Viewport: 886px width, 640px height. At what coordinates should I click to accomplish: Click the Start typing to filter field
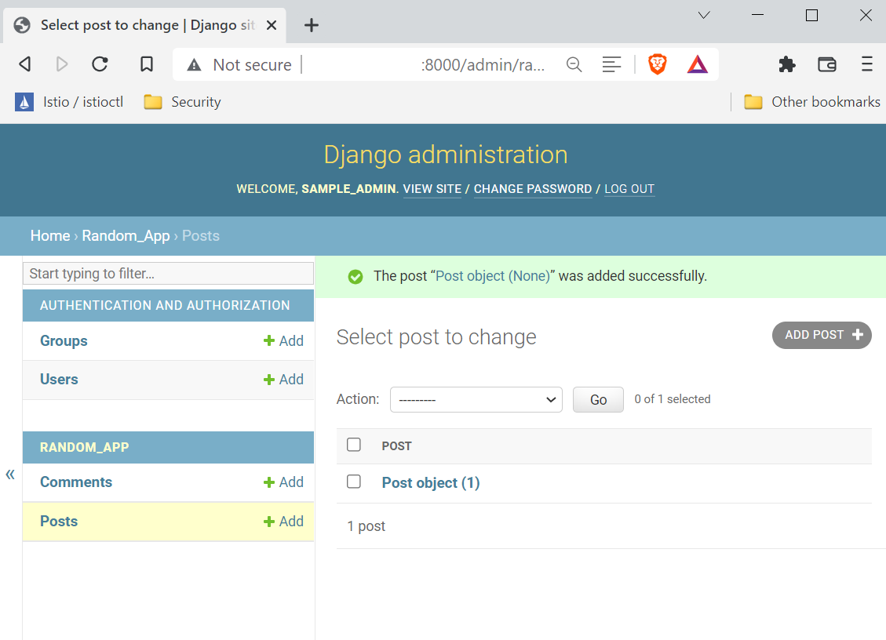click(169, 274)
